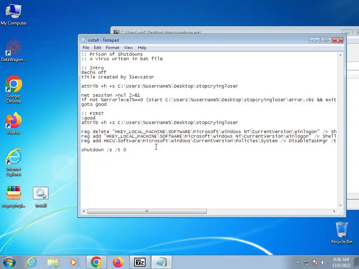Select the stopcryingloser archive on the desktop
359x269 pixels.
(x=14, y=197)
